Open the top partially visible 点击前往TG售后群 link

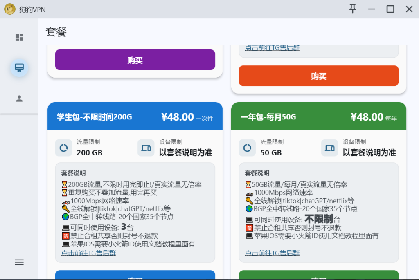[272, 48]
